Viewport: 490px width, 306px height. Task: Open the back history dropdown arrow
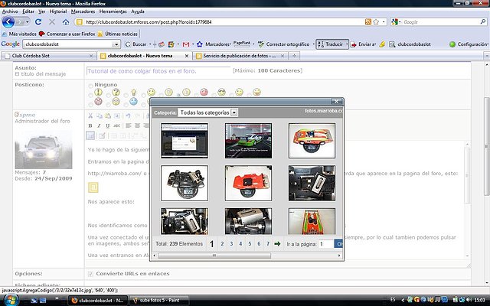click(28, 22)
